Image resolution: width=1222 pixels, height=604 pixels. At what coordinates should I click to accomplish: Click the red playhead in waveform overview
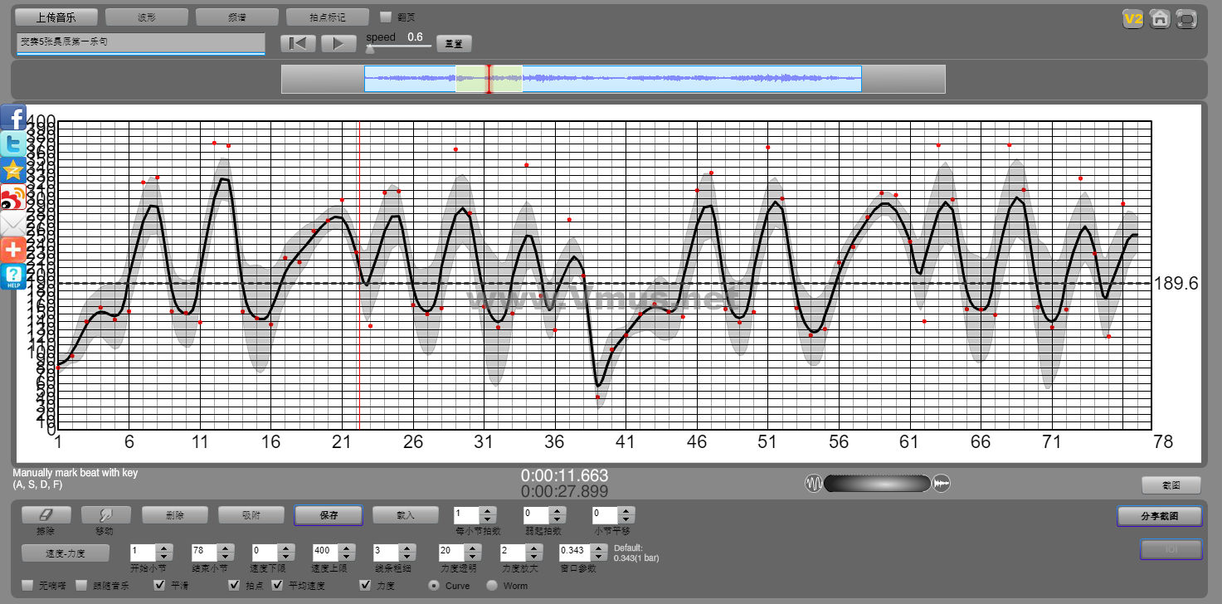click(x=489, y=79)
